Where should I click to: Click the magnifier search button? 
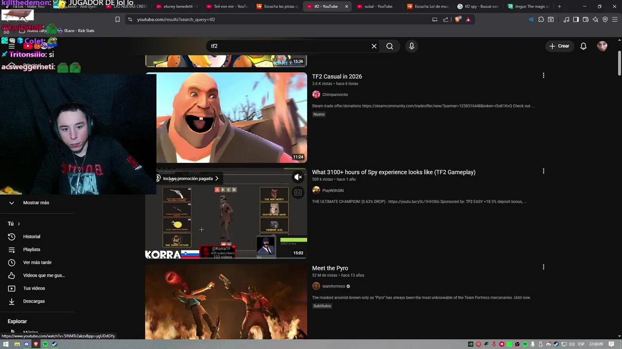[390, 46]
